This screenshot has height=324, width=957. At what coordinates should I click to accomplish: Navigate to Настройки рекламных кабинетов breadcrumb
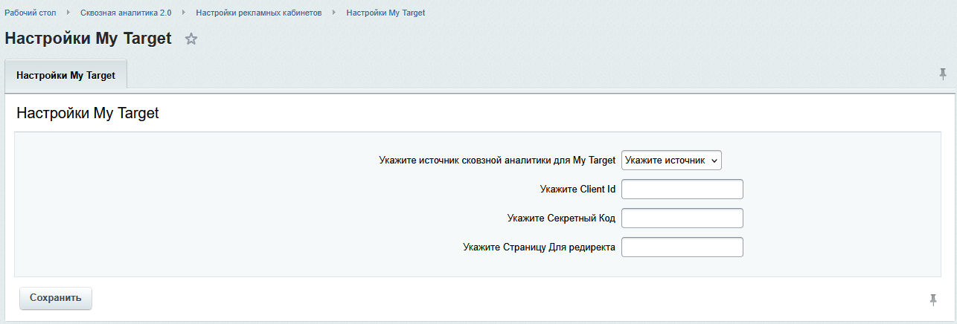tap(259, 13)
